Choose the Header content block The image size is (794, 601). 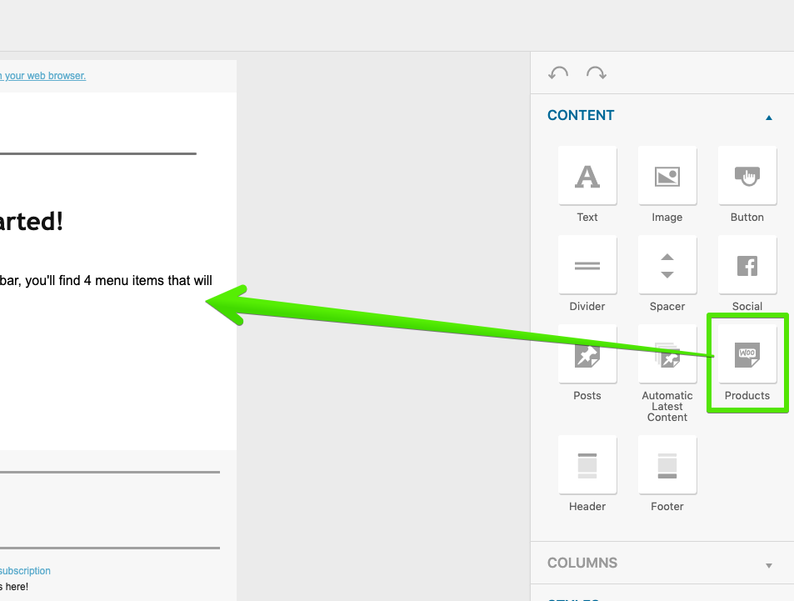tap(587, 465)
